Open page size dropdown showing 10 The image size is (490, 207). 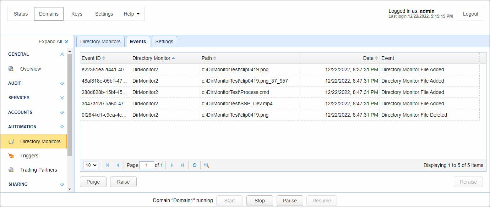91,165
